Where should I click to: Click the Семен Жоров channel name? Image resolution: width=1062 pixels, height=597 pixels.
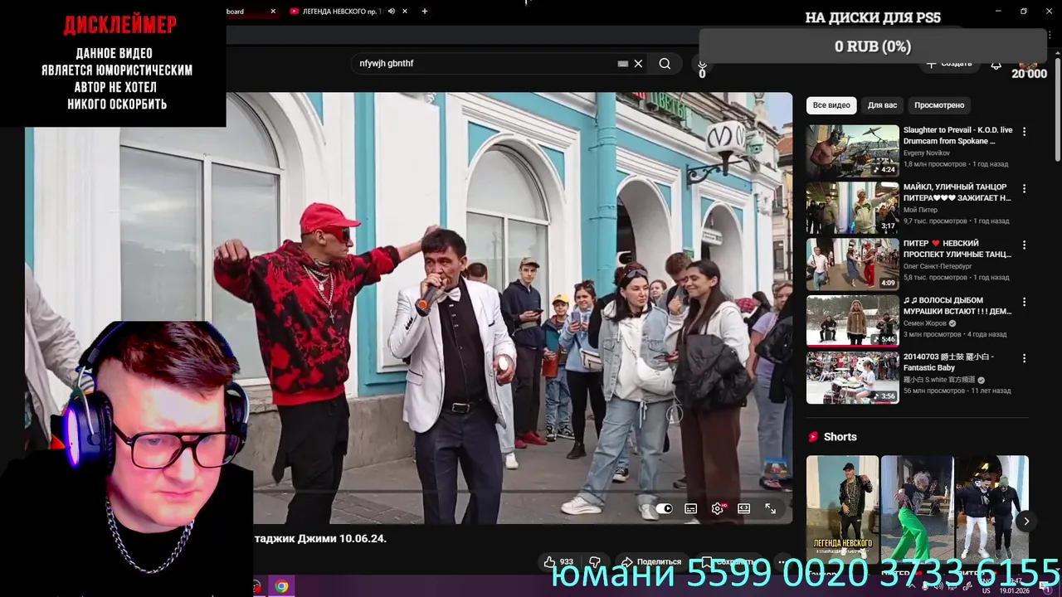point(925,323)
